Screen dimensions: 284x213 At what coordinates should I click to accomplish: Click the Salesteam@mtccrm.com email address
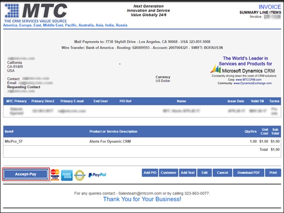click(x=140, y=193)
